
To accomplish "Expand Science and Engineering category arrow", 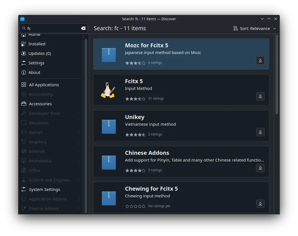I will [x=78, y=180].
